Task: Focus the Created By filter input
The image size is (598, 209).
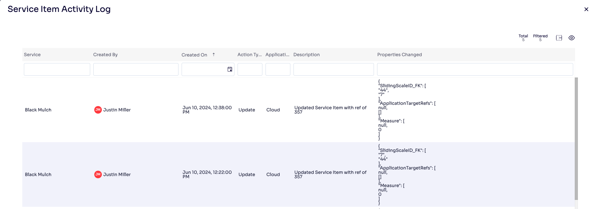Action: [x=136, y=69]
